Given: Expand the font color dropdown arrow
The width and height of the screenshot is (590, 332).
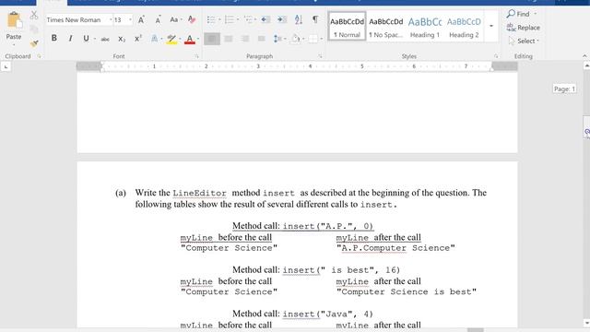Looking at the screenshot, I should (x=198, y=39).
